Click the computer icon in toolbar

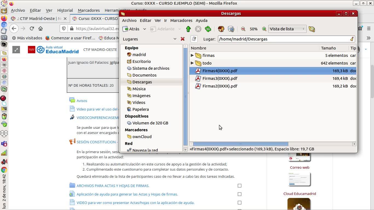pos(231,29)
